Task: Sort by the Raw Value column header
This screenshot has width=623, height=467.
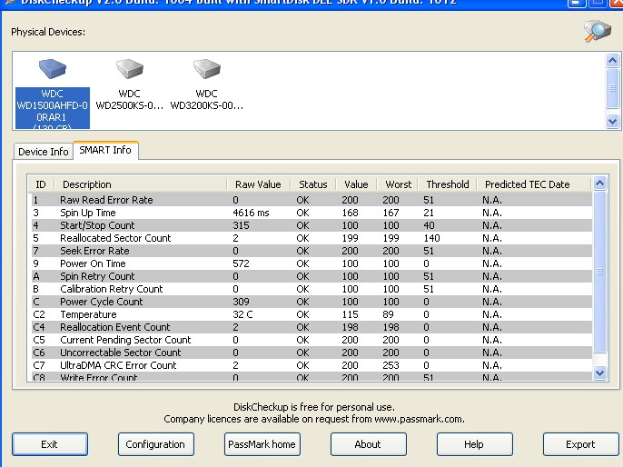Action: coord(258,184)
